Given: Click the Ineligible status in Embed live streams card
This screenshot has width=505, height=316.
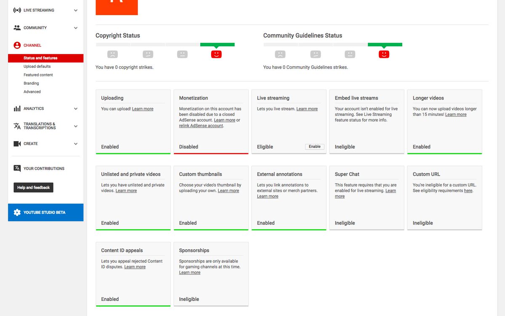Looking at the screenshot, I should [345, 147].
